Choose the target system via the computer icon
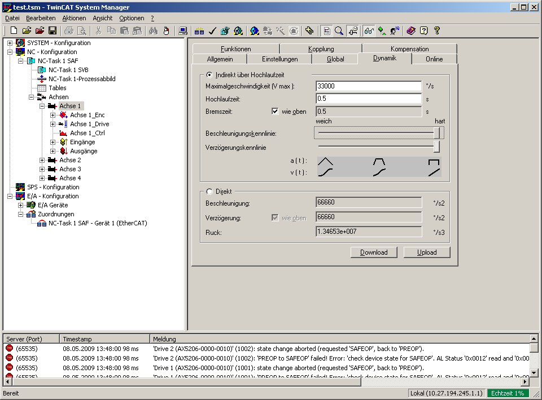542x400 pixels. (x=183, y=30)
